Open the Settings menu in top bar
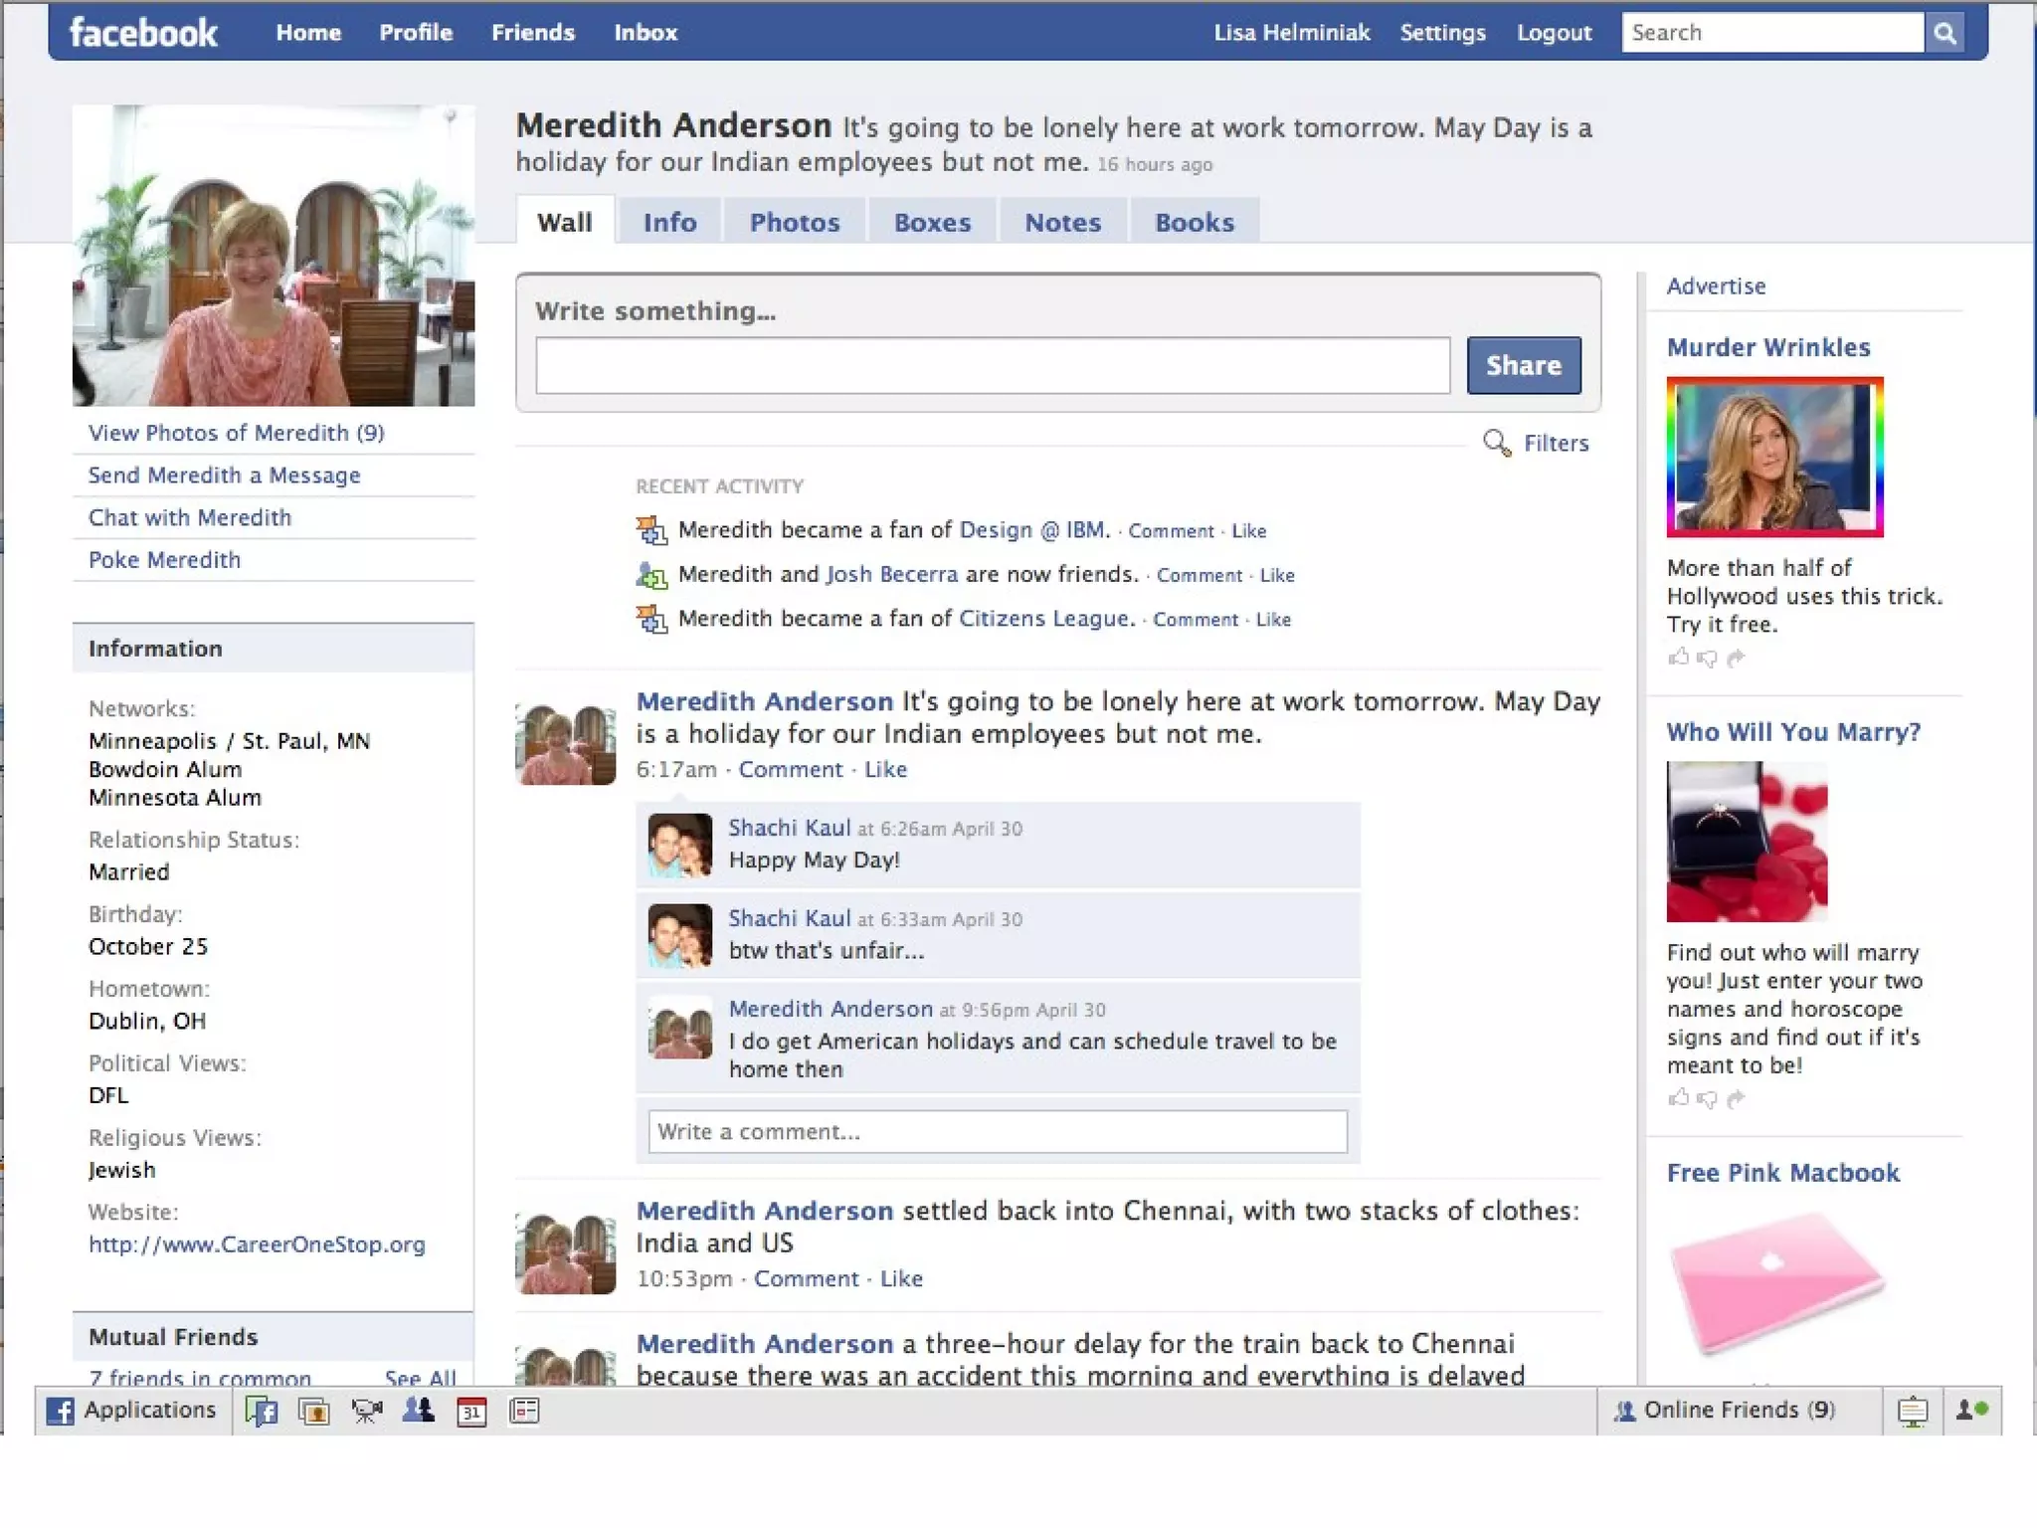2037x1528 pixels. tap(1442, 33)
